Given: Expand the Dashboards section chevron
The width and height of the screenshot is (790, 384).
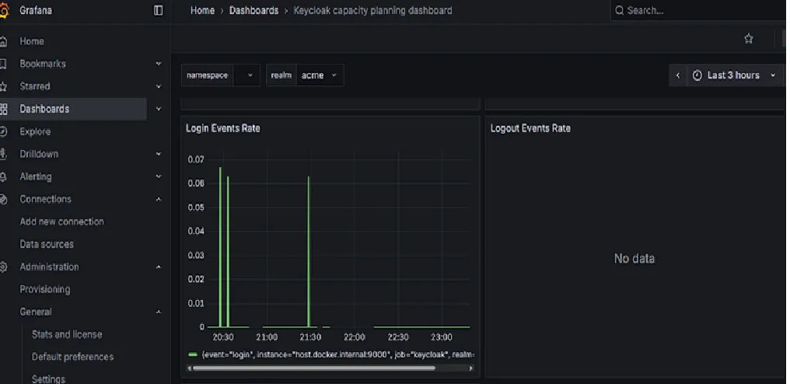Looking at the screenshot, I should pos(159,109).
